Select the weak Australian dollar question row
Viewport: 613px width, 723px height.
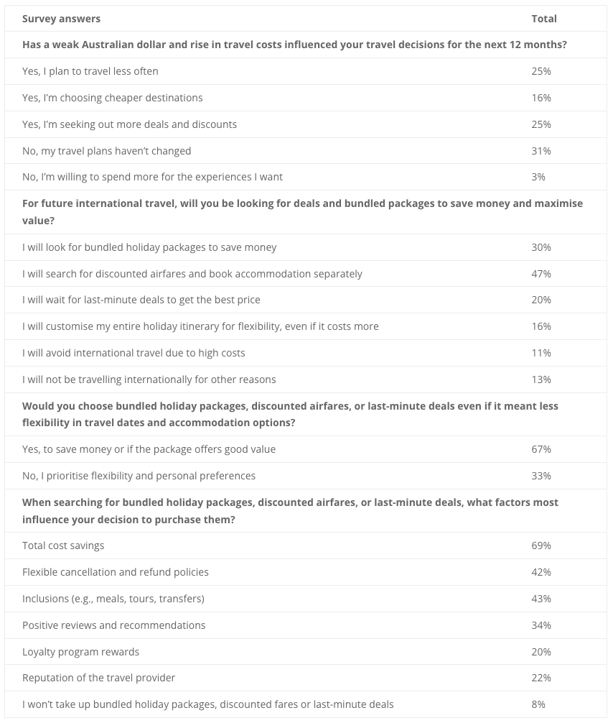pyautogui.click(x=306, y=45)
